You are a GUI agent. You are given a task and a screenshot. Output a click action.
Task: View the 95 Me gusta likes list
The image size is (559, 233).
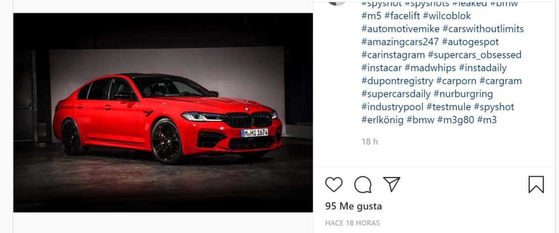point(354,206)
